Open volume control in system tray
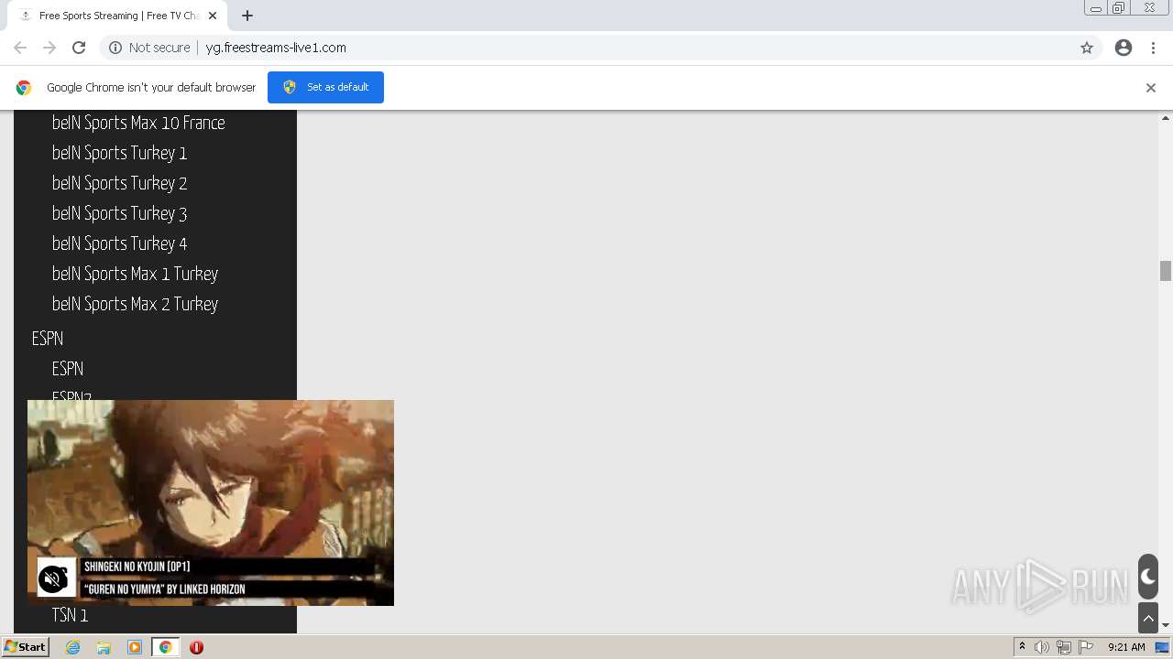 coord(1042,647)
